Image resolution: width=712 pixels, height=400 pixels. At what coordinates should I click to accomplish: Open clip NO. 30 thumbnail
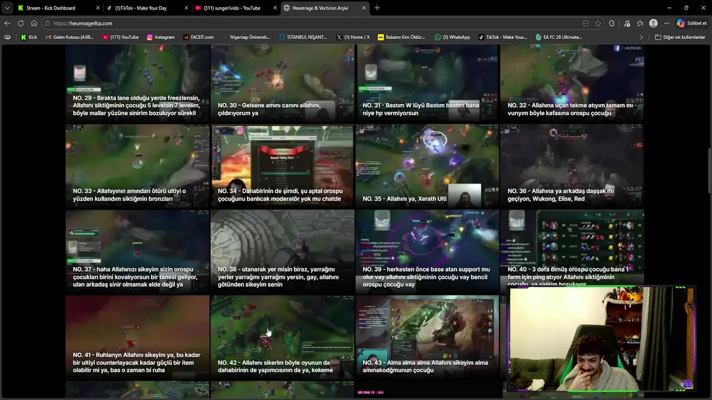click(283, 82)
